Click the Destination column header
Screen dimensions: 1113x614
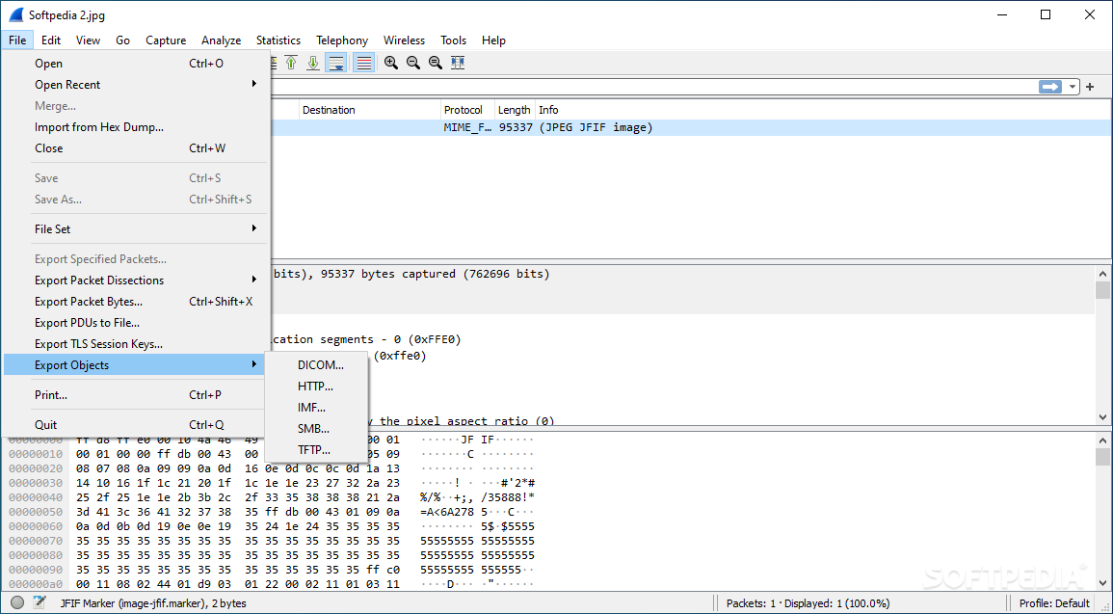pos(369,110)
